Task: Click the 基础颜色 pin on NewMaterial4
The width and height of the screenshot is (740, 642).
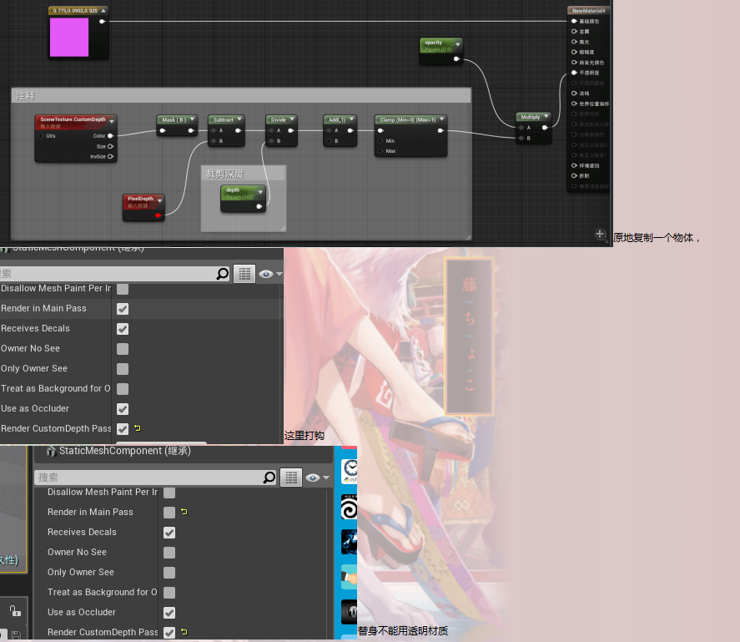Action: pos(574,21)
